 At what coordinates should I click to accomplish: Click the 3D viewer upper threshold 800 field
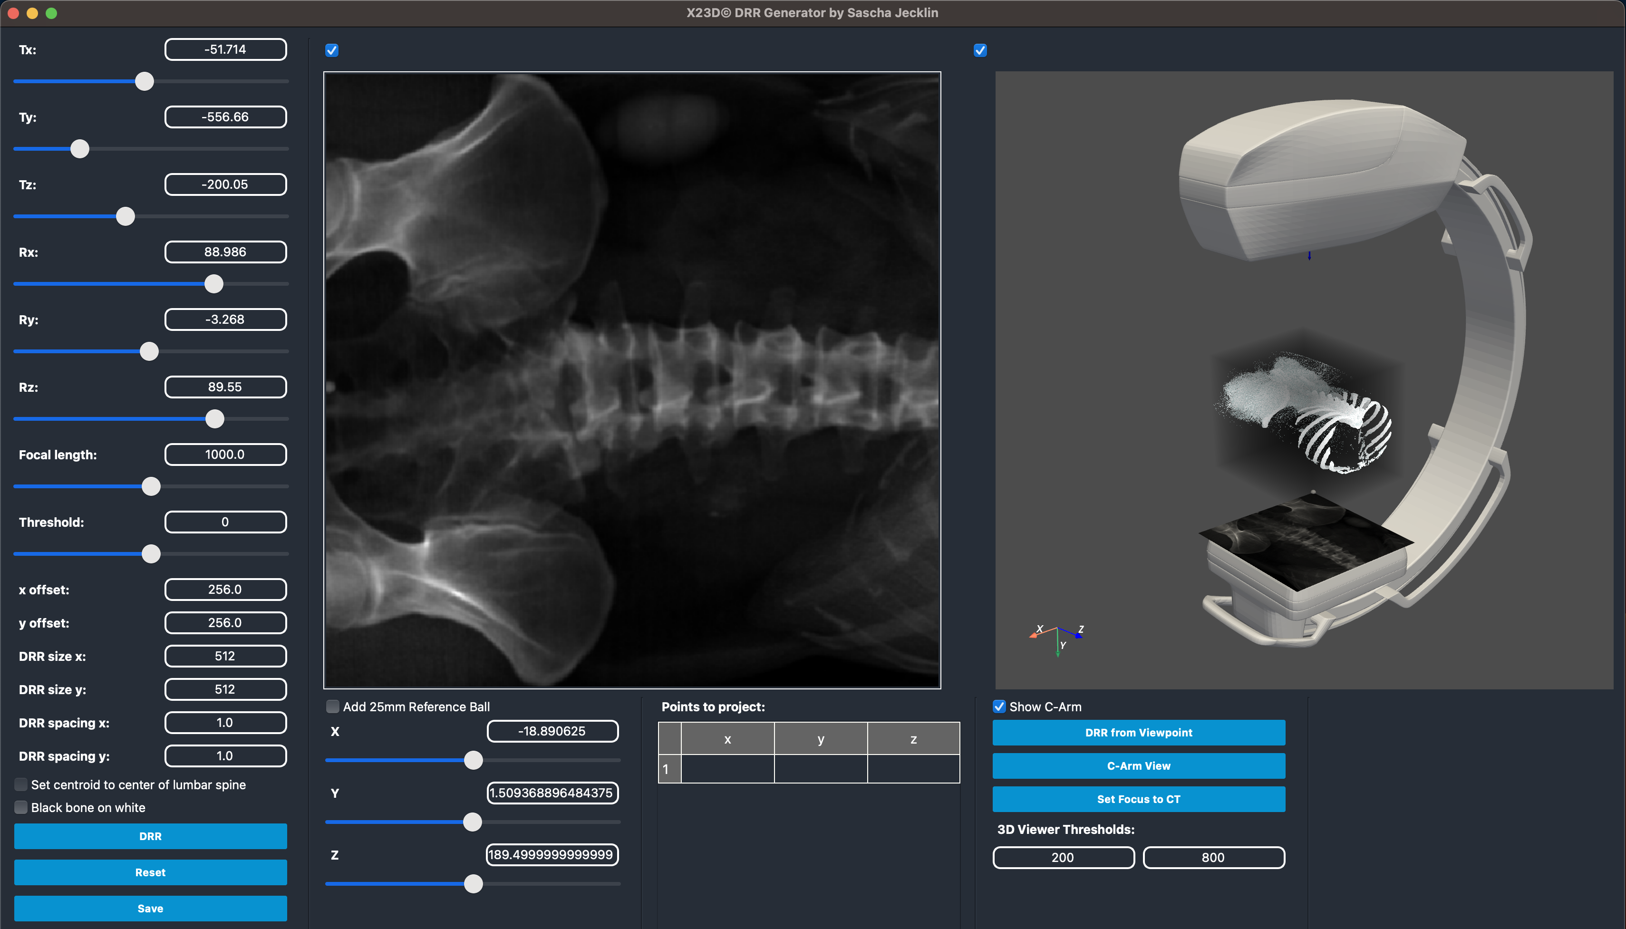point(1213,858)
